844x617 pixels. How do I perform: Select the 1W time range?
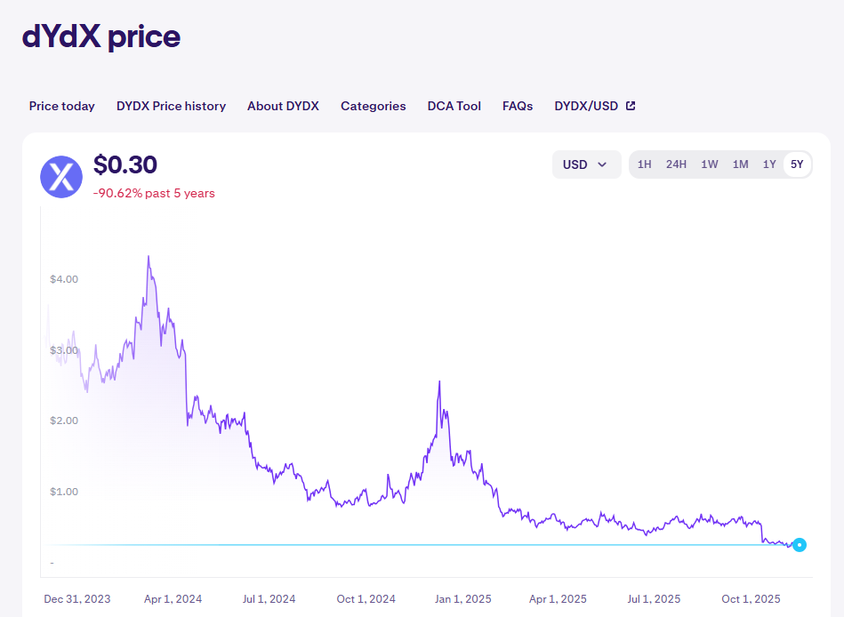click(x=710, y=164)
